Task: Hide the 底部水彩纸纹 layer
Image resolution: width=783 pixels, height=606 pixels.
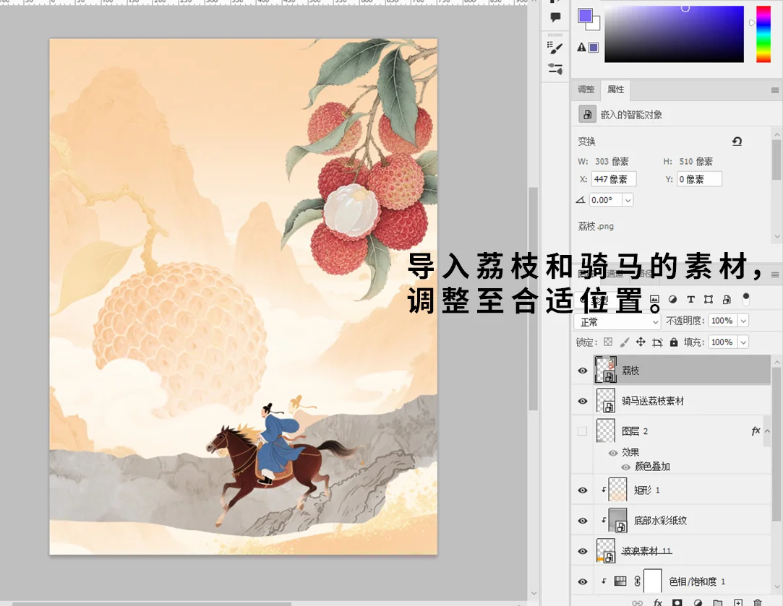Action: point(582,521)
